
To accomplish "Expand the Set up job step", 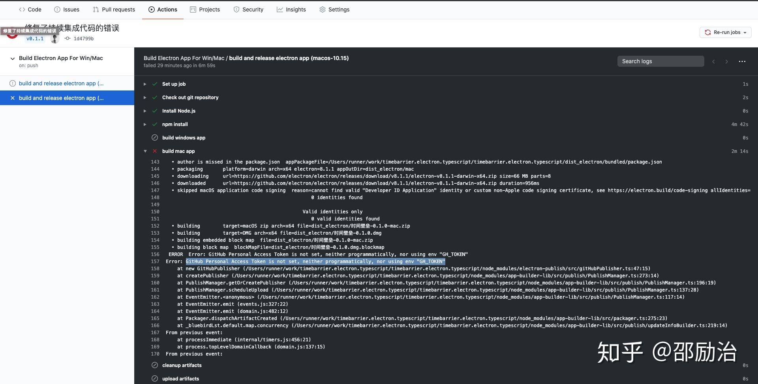I will click(145, 84).
